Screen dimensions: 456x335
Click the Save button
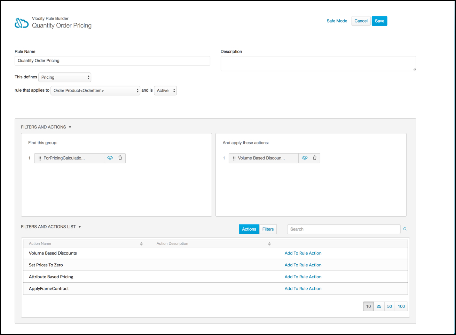tap(379, 21)
